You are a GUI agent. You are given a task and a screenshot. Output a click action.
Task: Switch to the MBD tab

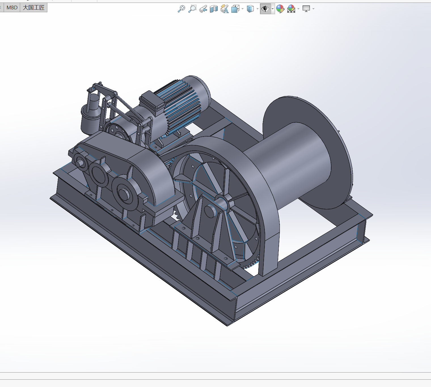pyautogui.click(x=12, y=8)
